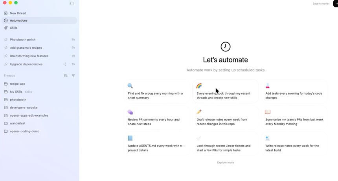Click the branch icon on Upgrade dependencies
Screen dimensions: 338x181
click(65, 64)
